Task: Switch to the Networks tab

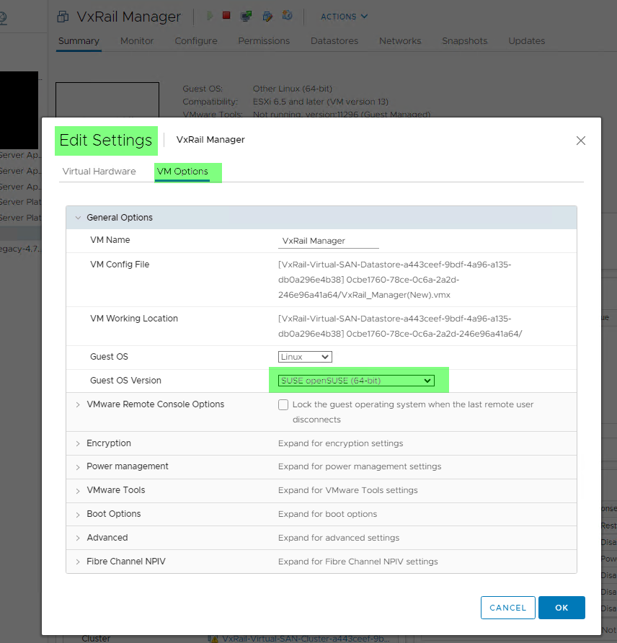Action: click(400, 41)
